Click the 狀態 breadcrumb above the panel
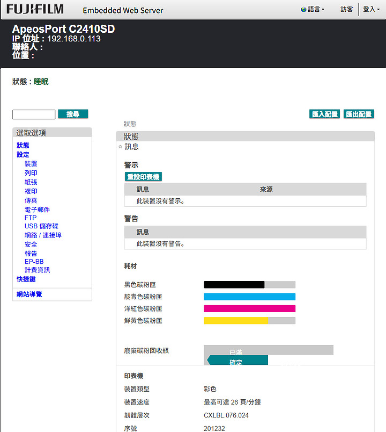The image size is (386, 432). click(x=130, y=124)
